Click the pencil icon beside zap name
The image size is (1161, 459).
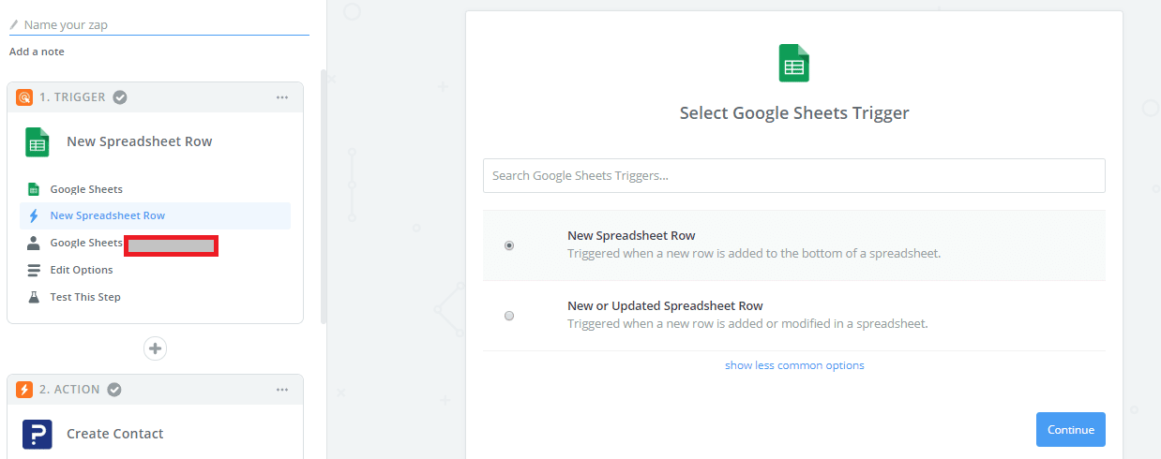[14, 24]
